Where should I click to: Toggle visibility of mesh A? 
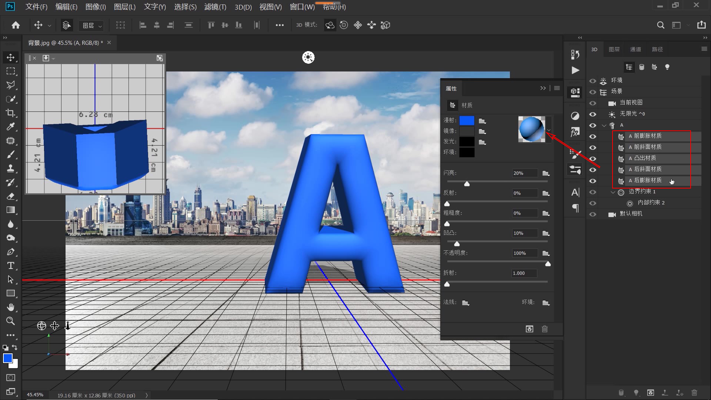[593, 125]
